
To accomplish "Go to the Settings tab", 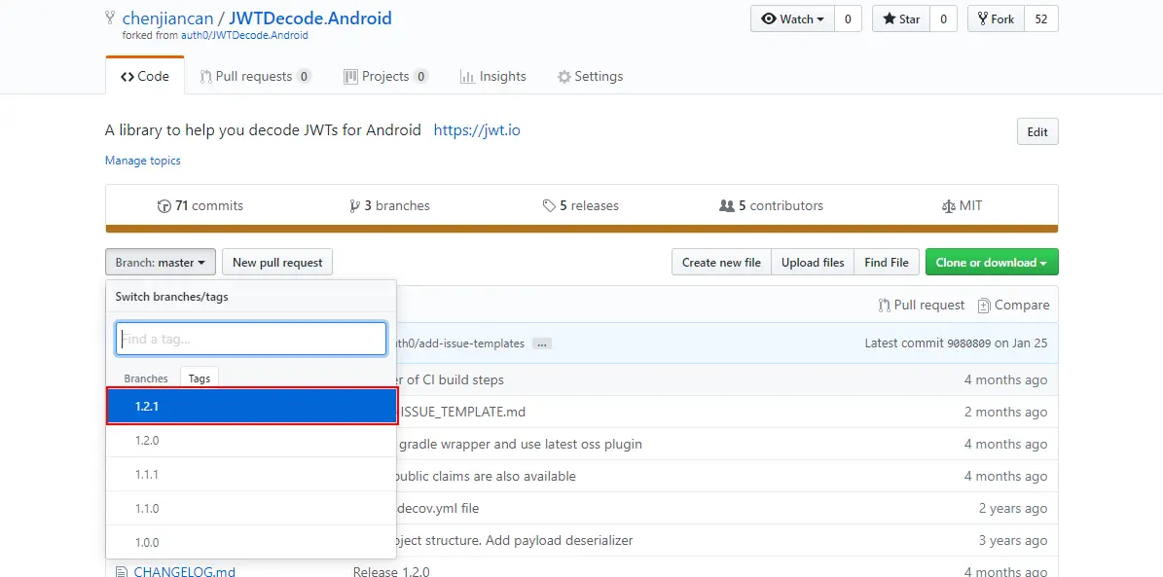I will click(x=590, y=77).
